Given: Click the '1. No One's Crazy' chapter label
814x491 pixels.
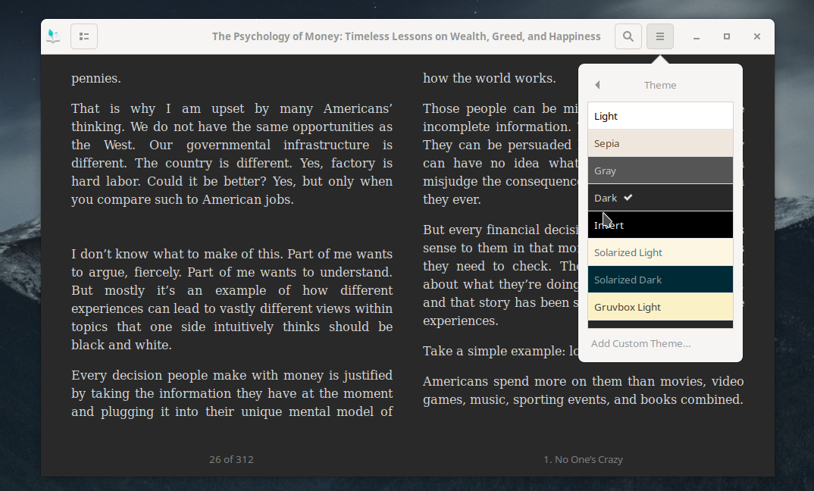Looking at the screenshot, I should pos(583,459).
